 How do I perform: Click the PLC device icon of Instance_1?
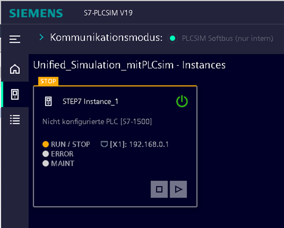tap(48, 101)
